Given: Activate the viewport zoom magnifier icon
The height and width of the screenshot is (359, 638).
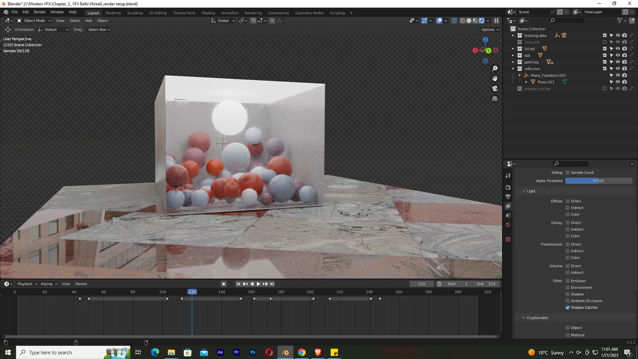Looking at the screenshot, I should click(x=494, y=68).
